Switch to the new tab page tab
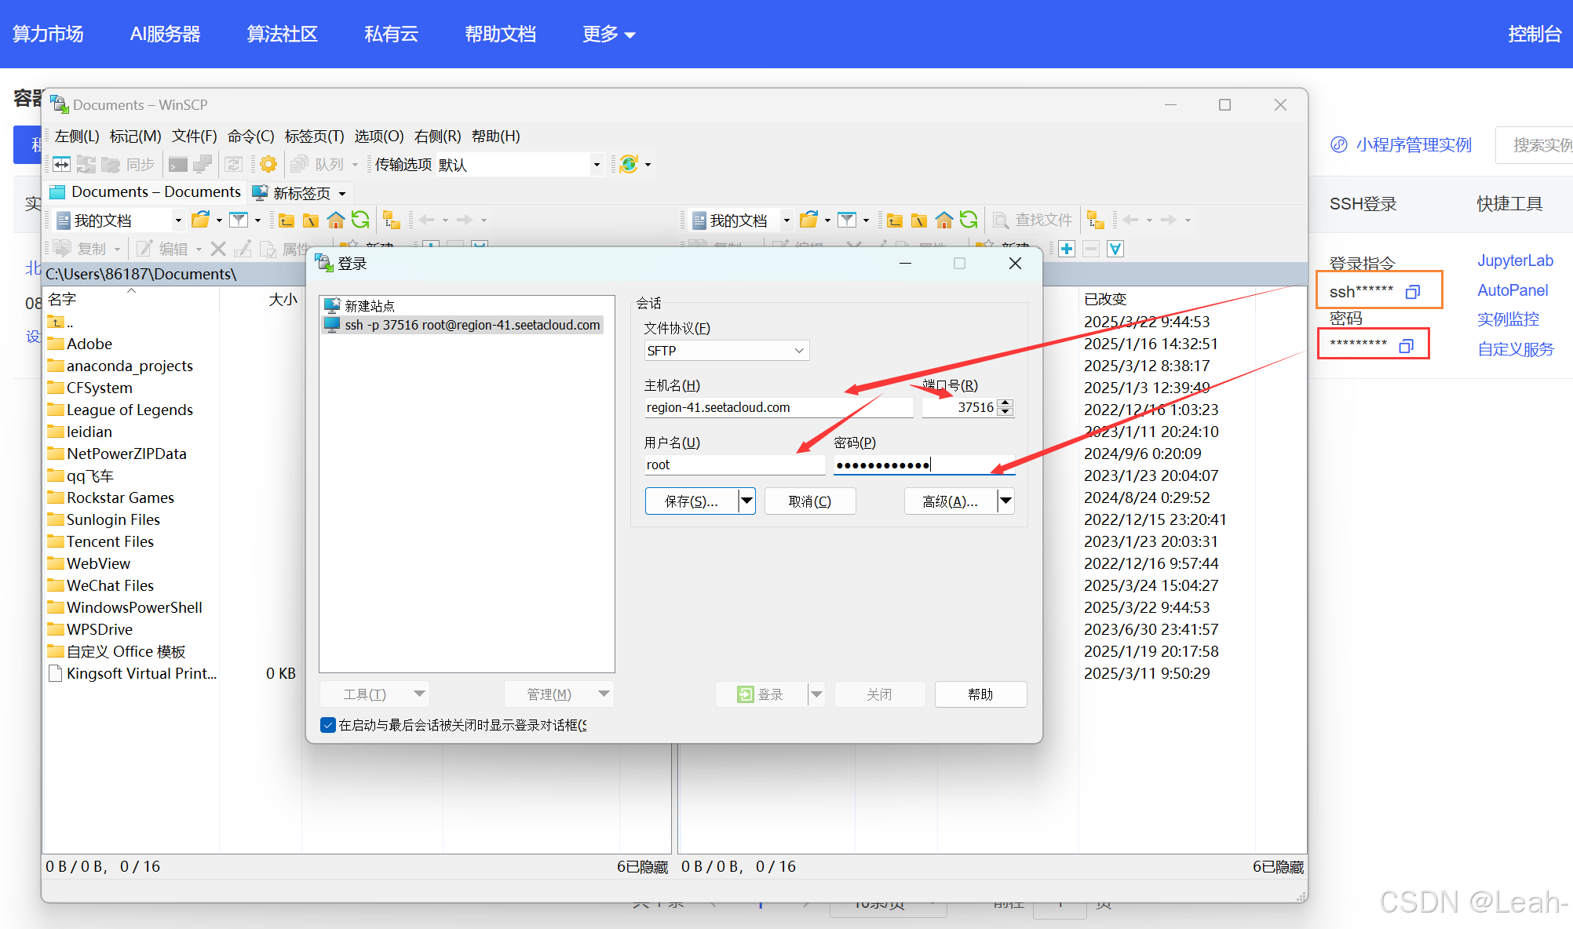This screenshot has width=1573, height=929. click(x=301, y=193)
